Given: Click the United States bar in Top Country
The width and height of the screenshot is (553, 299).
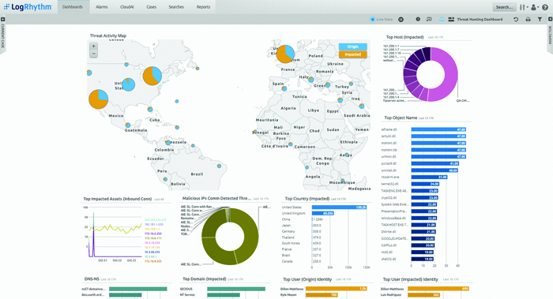Looking at the screenshot, I should [x=339, y=207].
